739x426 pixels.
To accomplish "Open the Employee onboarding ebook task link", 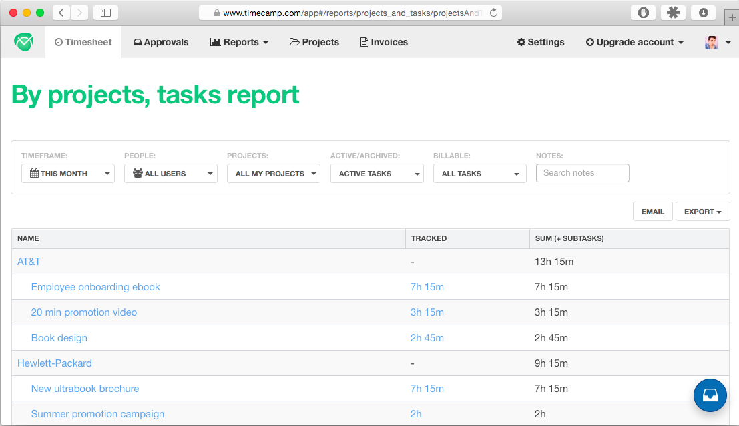I will pyautogui.click(x=95, y=287).
